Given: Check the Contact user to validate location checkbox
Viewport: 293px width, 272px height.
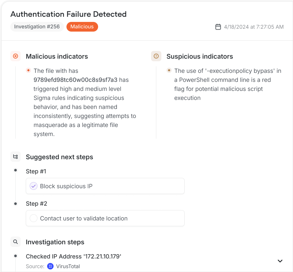Looking at the screenshot, I should 34,218.
